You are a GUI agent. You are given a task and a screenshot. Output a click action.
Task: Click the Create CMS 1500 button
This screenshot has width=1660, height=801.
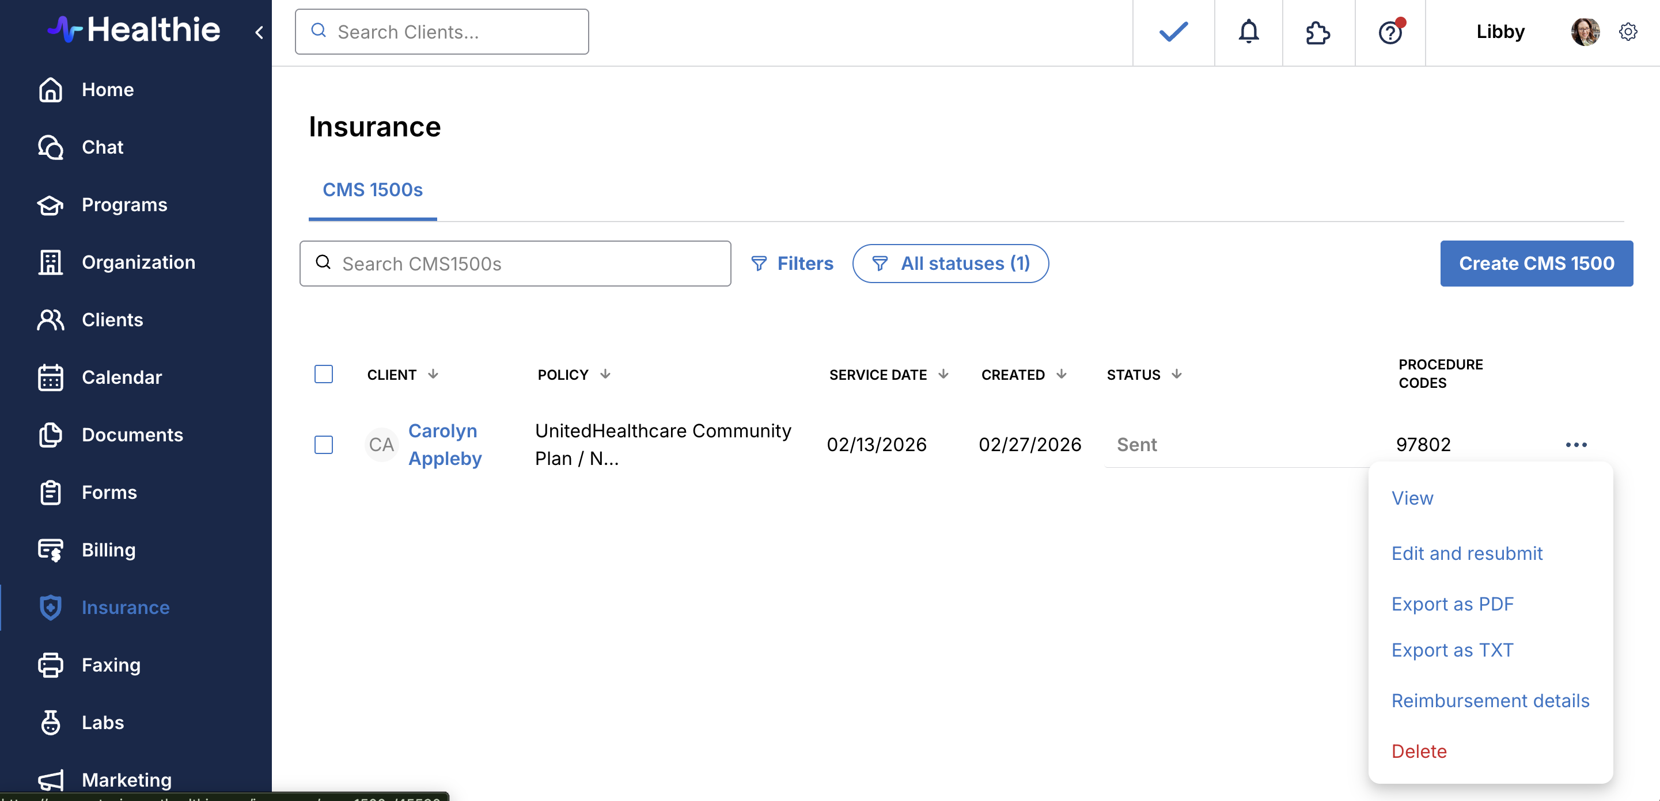pos(1536,264)
